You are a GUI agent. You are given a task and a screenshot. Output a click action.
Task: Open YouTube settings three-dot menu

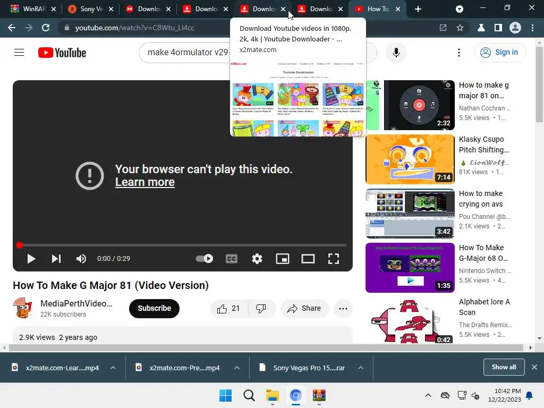pyautogui.click(x=458, y=53)
